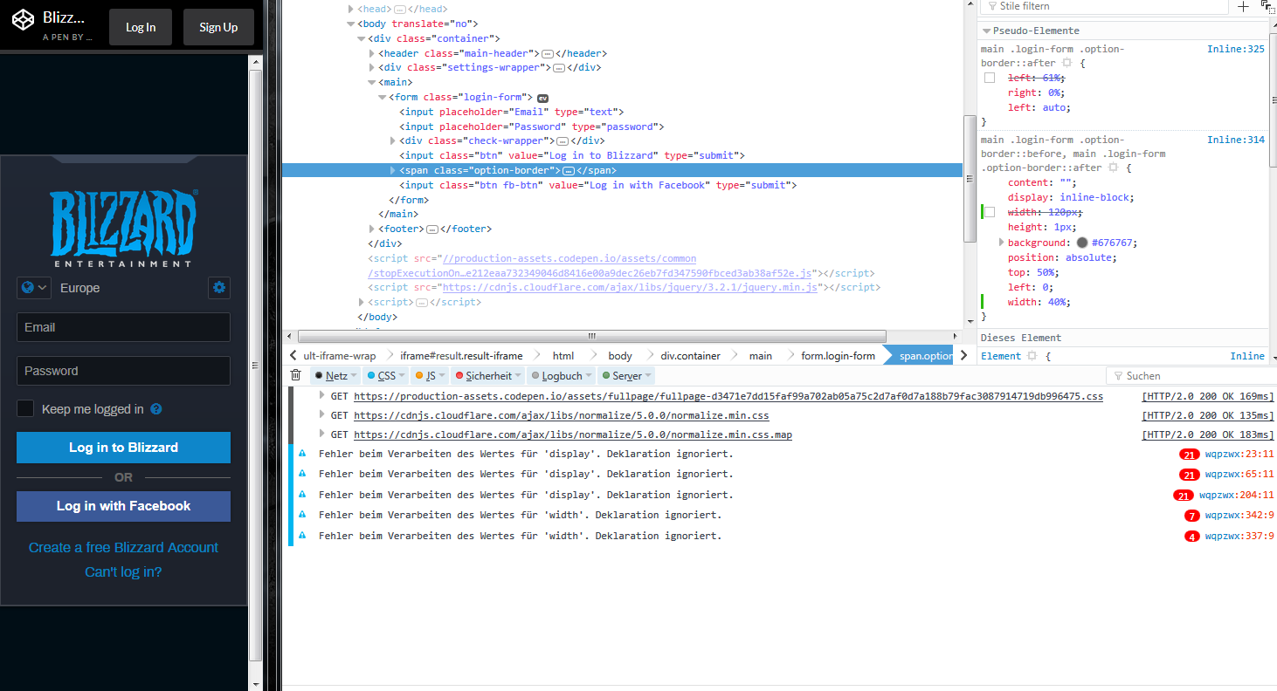The height and width of the screenshot is (691, 1277).
Task: Select html in the breadcrumb bar
Action: (x=563, y=356)
